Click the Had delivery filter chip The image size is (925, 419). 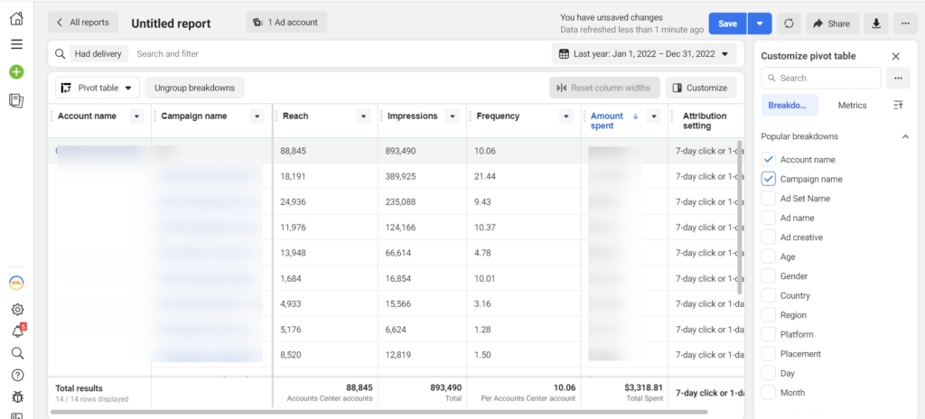pyautogui.click(x=98, y=53)
